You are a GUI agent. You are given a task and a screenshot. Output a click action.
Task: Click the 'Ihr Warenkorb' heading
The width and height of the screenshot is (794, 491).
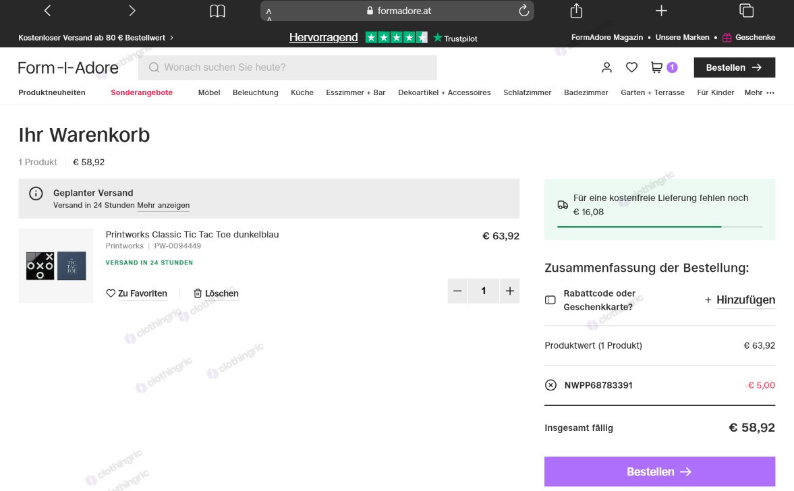point(84,135)
